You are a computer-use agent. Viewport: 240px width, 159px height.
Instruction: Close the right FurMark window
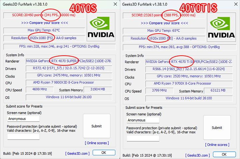(x=236, y=4)
